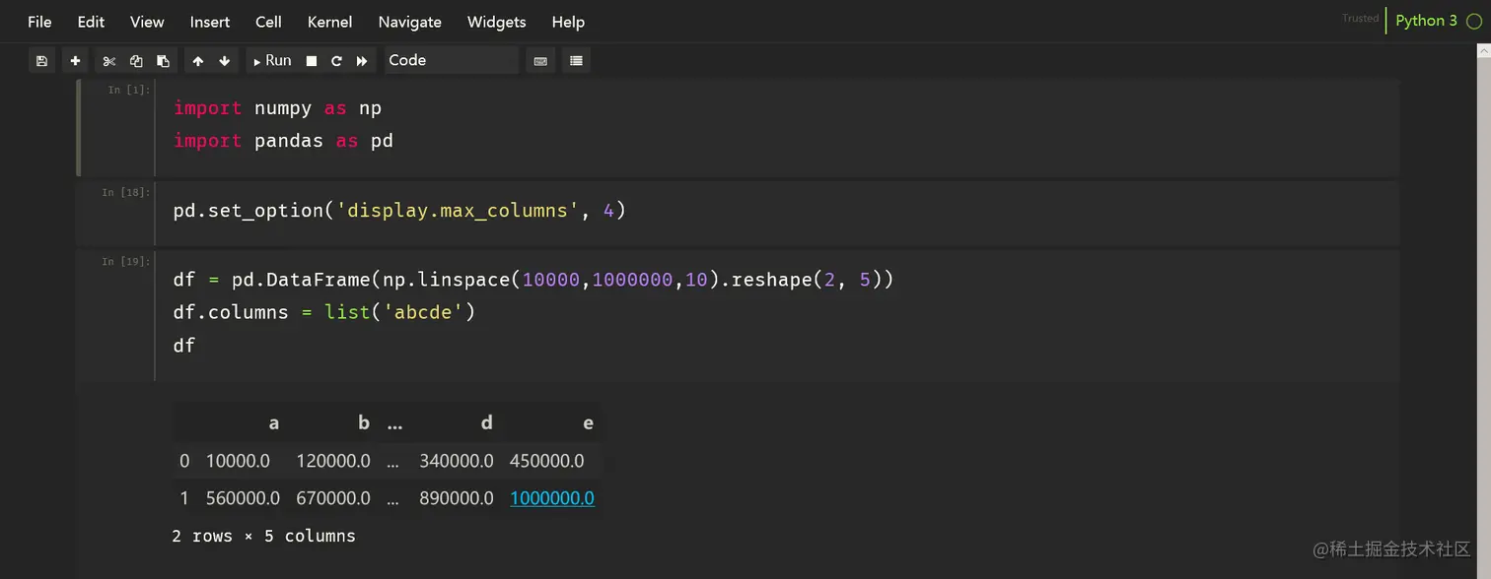This screenshot has width=1491, height=579.
Task: Click cell value 120000.0
Action: [x=333, y=461]
